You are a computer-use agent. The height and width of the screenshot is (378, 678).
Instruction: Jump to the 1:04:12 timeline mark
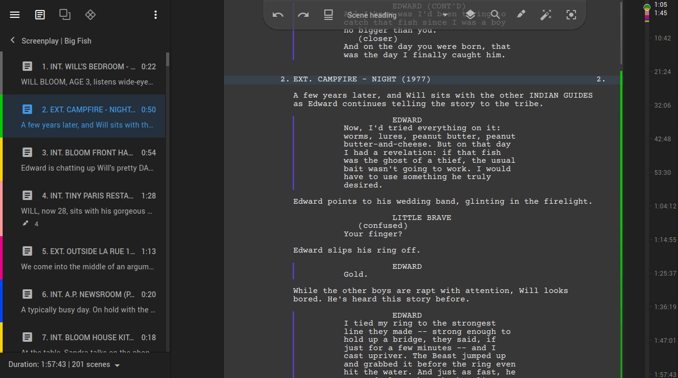point(664,206)
